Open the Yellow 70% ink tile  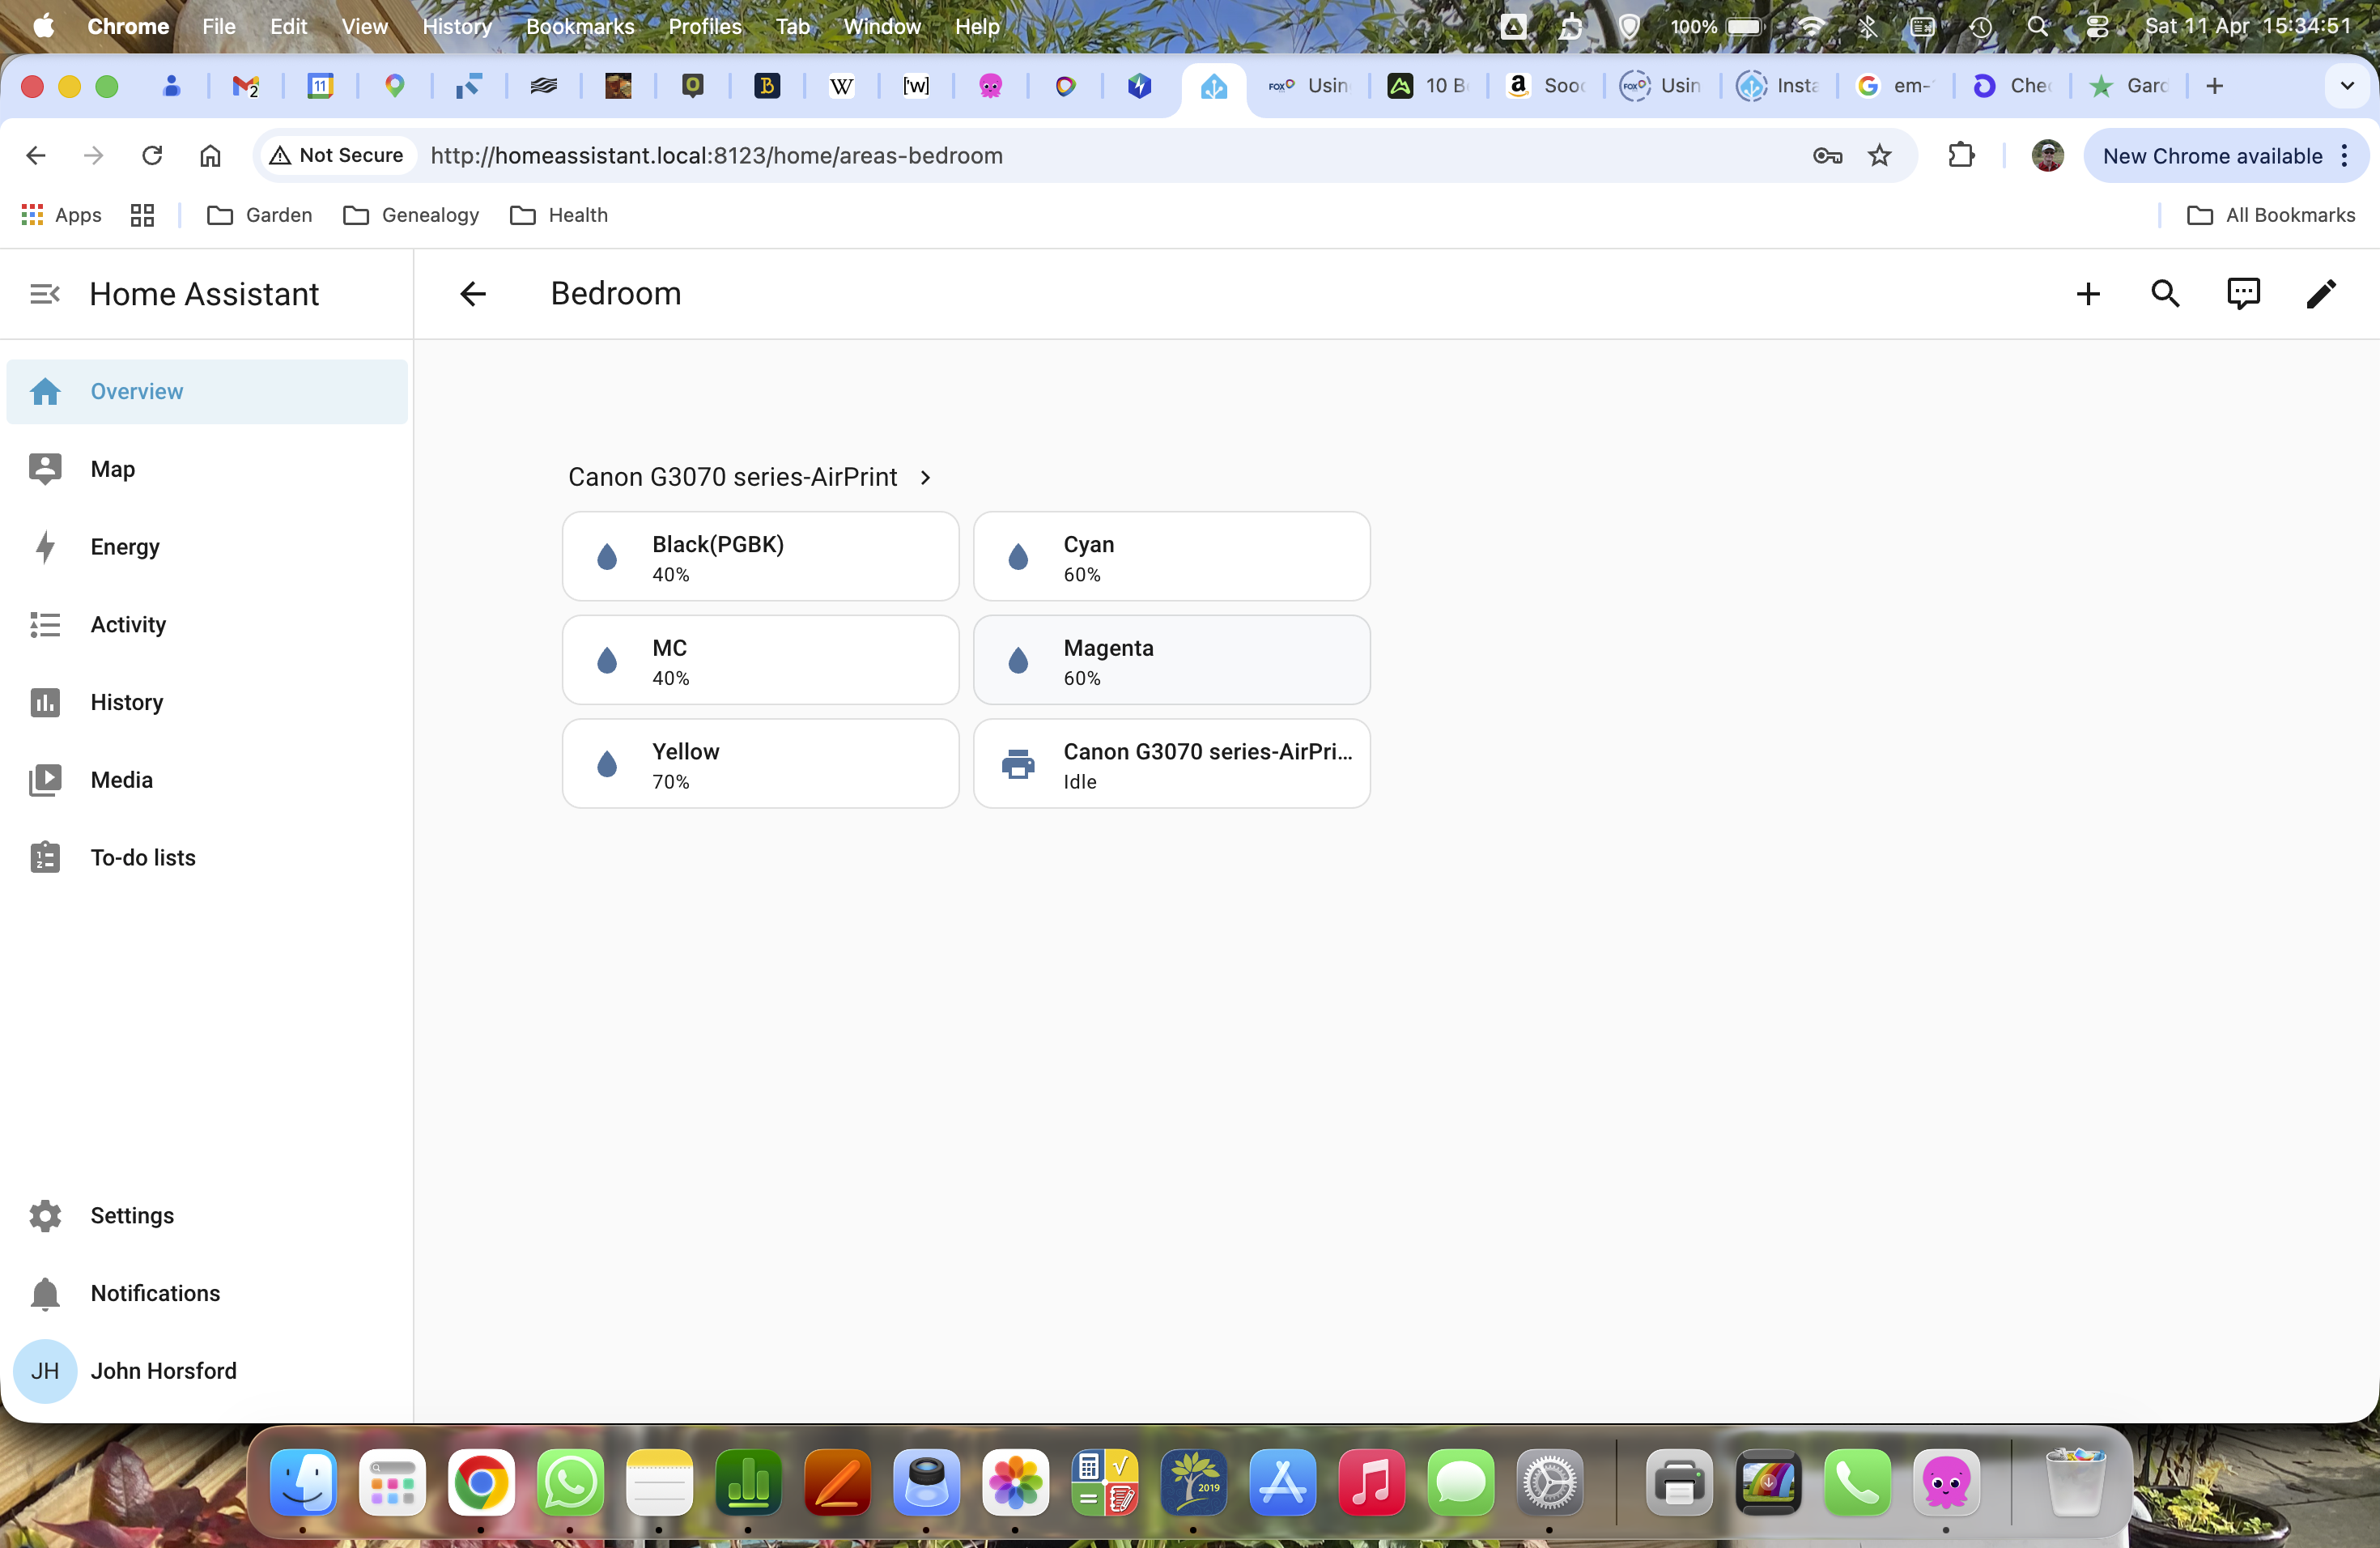[x=760, y=764]
